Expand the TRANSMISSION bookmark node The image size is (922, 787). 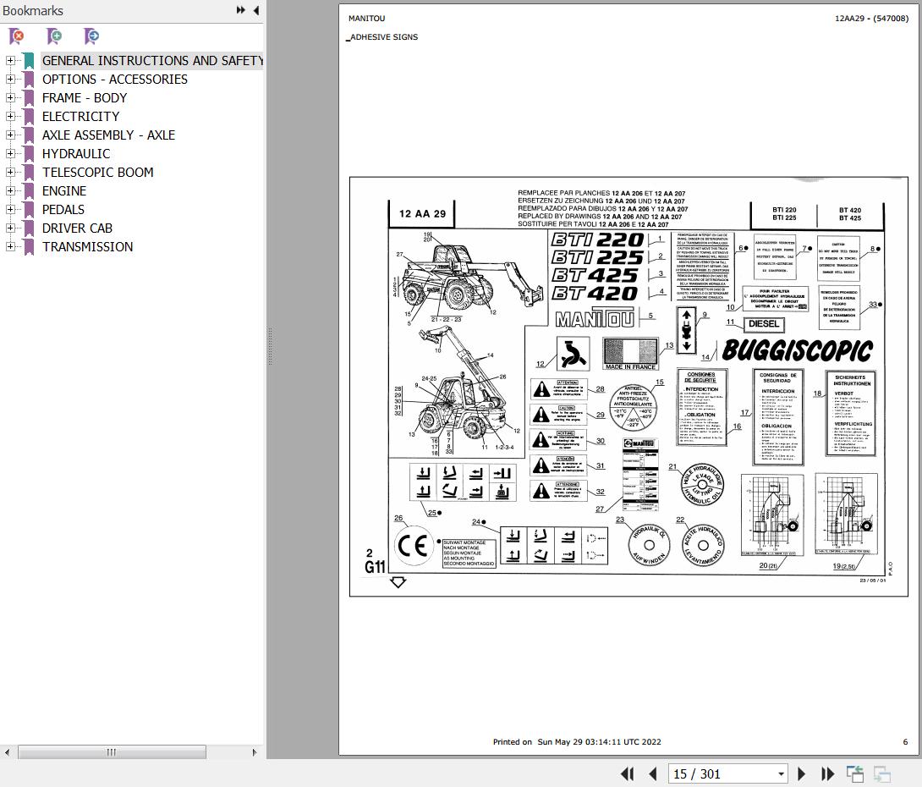[10, 246]
